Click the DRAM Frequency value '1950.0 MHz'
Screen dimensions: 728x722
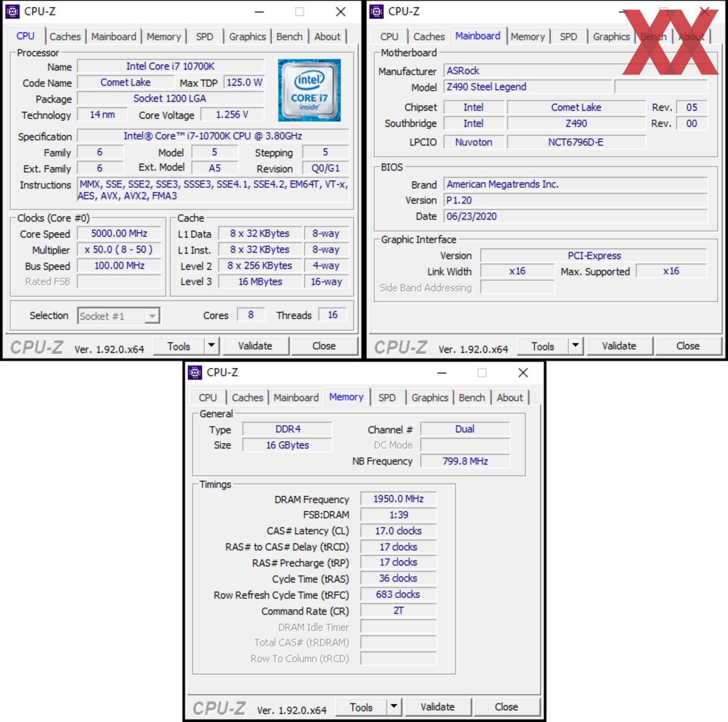click(399, 498)
